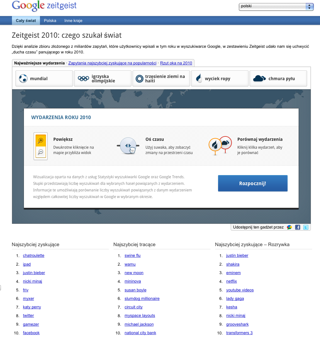
Task: Click the Haiti earthquake circle icon
Action: tap(139, 79)
